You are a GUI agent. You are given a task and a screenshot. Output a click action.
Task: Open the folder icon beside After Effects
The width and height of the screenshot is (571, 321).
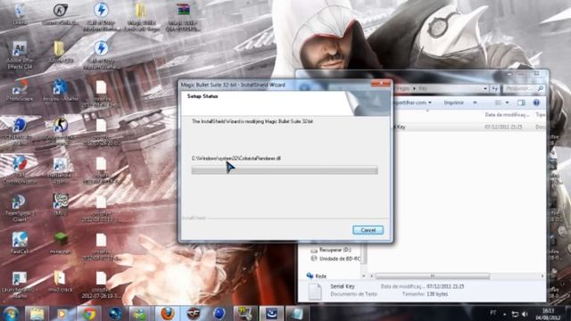click(x=60, y=52)
